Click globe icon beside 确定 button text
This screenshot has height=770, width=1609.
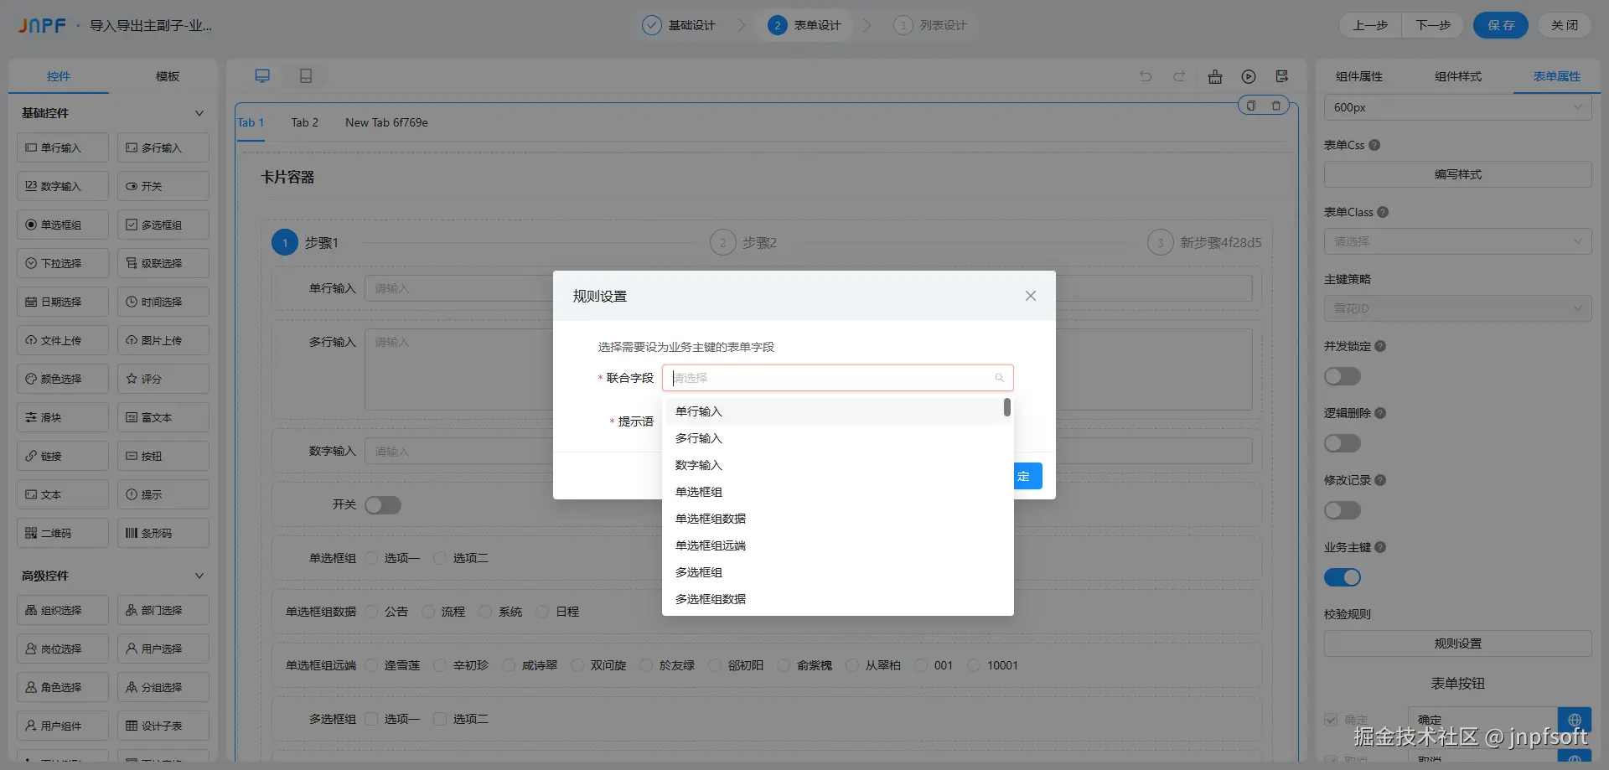click(1575, 720)
